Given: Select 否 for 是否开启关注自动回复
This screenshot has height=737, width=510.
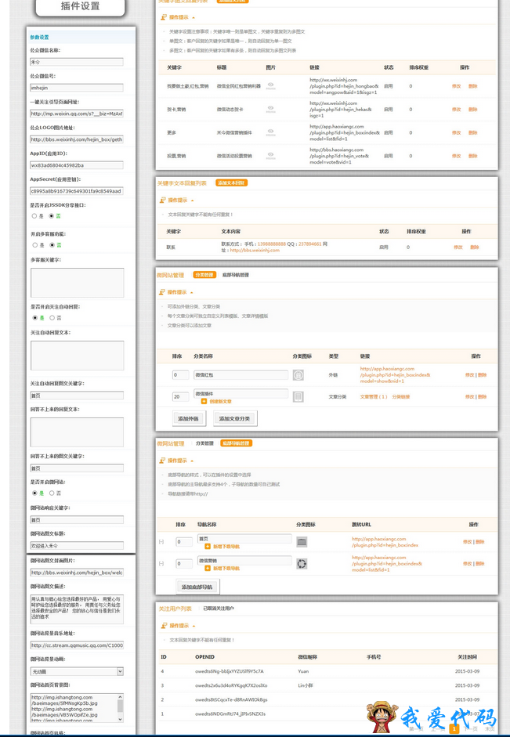Looking at the screenshot, I should tap(52, 318).
